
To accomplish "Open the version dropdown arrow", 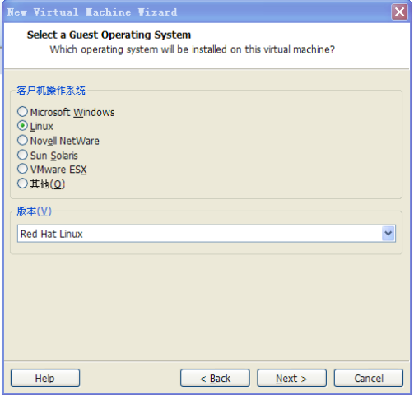I will coord(388,234).
